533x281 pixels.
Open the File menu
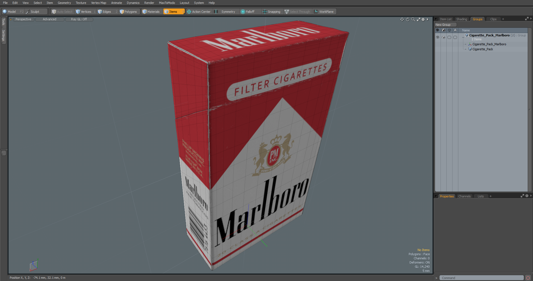[5, 3]
